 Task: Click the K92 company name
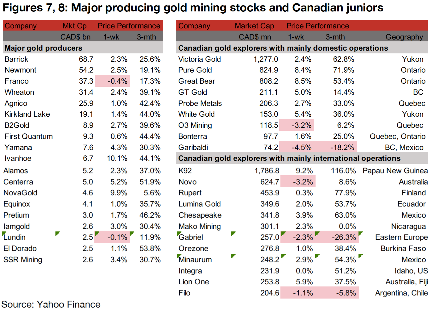(x=185, y=171)
